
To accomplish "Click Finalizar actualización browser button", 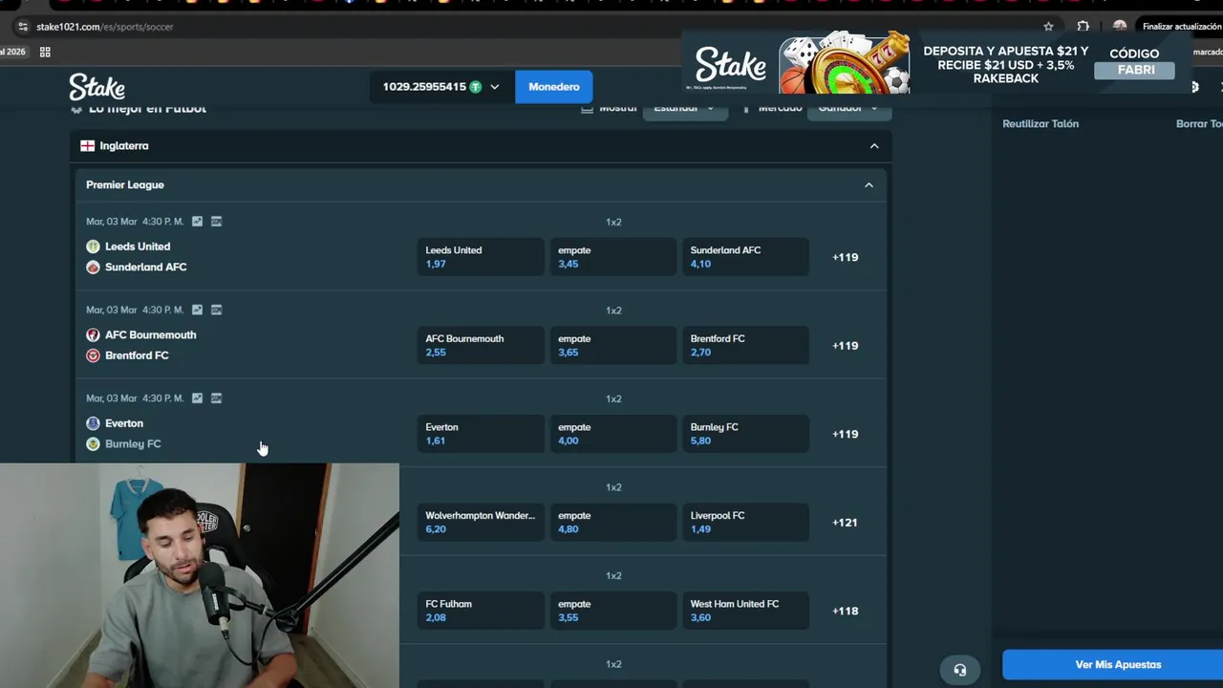I will (1181, 27).
